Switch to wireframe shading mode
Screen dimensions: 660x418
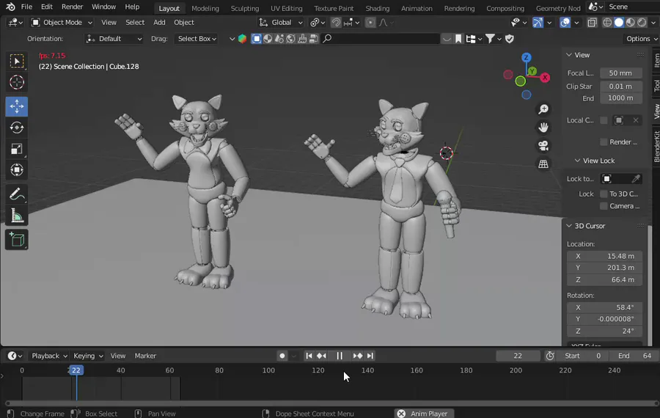pos(607,23)
